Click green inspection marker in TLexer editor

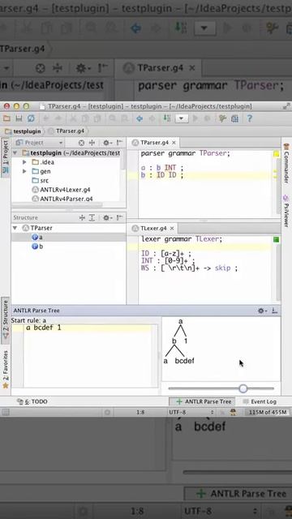276,239
